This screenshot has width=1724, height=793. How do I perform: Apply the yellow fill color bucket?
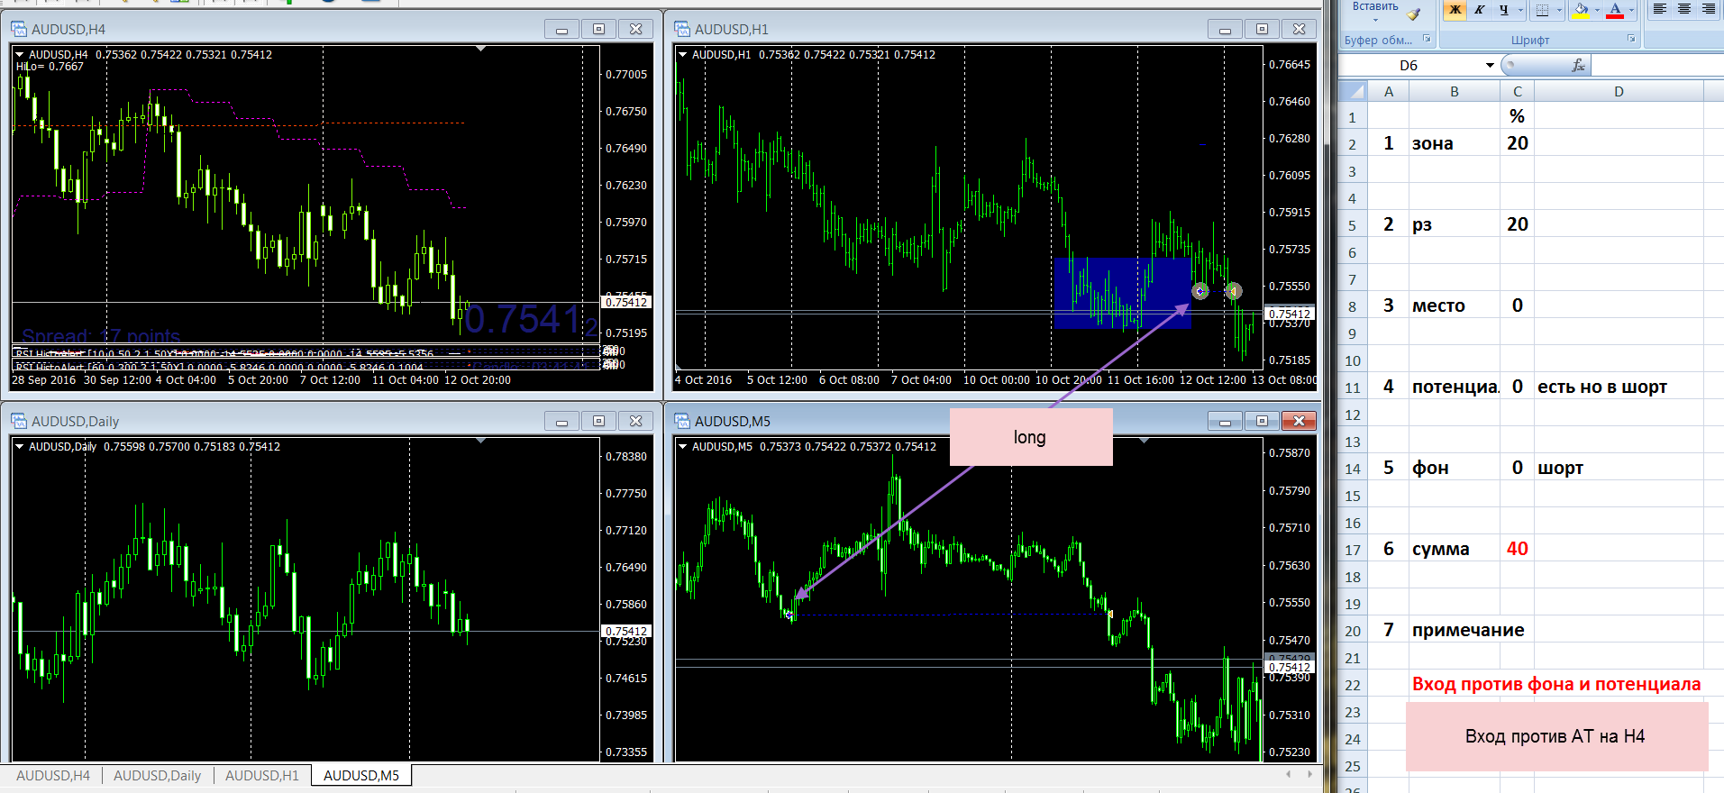(1580, 10)
